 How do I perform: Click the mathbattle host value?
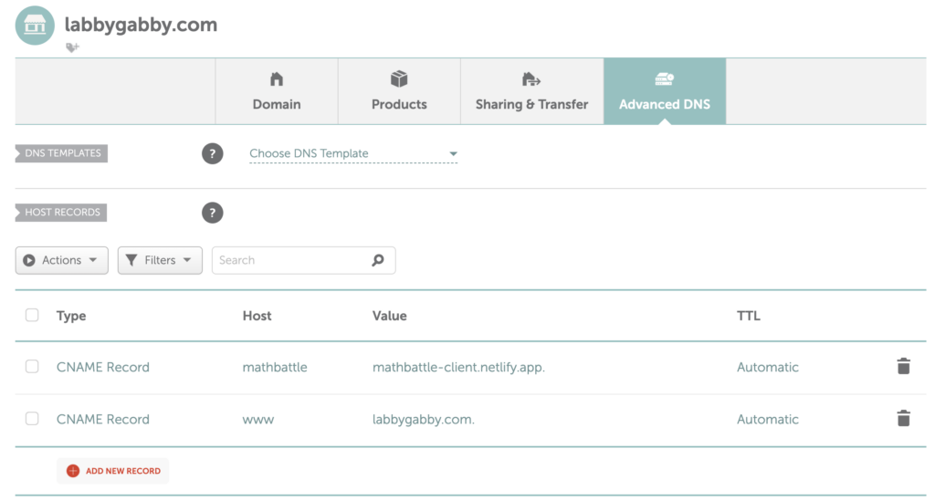(275, 367)
